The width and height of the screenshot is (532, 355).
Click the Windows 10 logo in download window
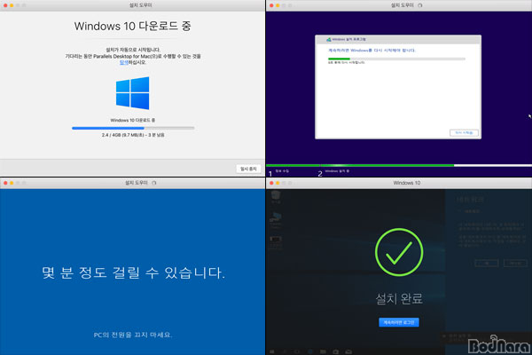point(132,92)
